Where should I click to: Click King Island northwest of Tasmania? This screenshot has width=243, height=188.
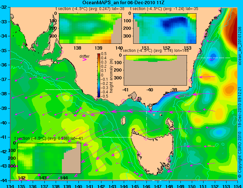point(123,121)
